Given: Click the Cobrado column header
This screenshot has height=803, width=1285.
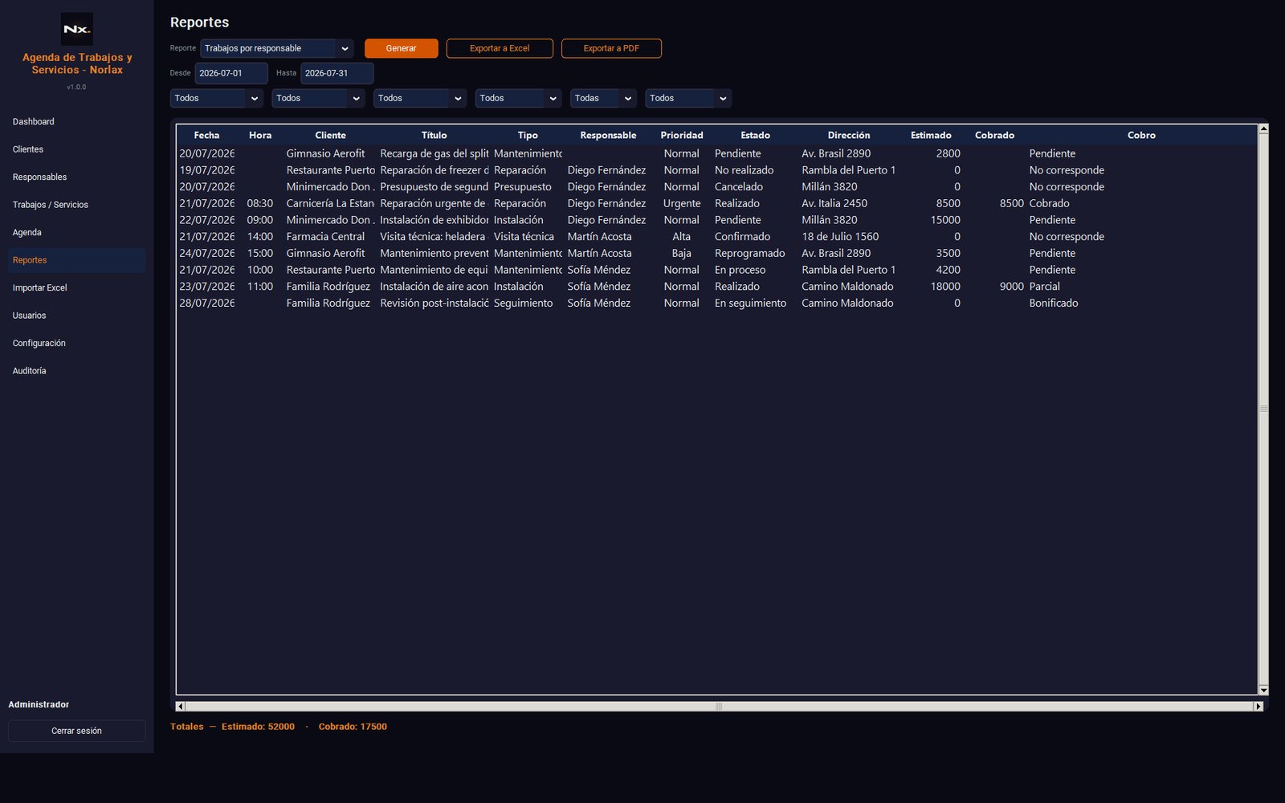Looking at the screenshot, I should point(994,135).
